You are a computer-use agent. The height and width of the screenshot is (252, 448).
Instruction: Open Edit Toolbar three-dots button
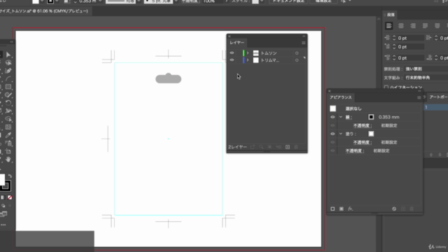click(3, 225)
